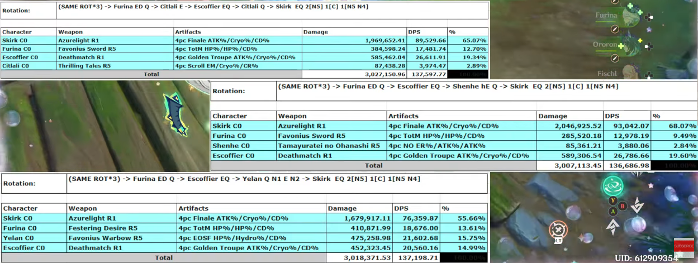Click the 19.60% percentage cell
The height and width of the screenshot is (263, 698).
pyautogui.click(x=674, y=156)
